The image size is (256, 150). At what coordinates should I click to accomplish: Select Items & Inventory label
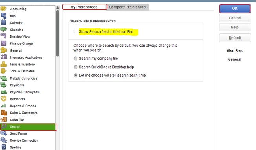[x=22, y=64]
